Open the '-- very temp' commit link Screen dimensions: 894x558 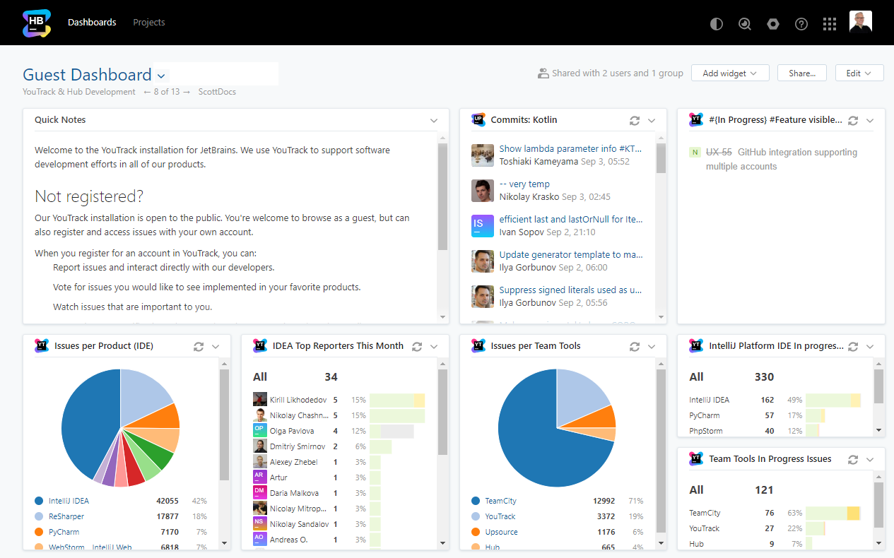[524, 184]
